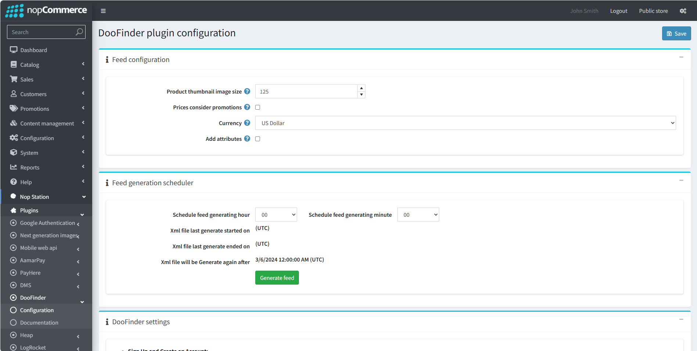Collapse the Feed configuration panel
Image resolution: width=697 pixels, height=351 pixels.
(x=681, y=57)
